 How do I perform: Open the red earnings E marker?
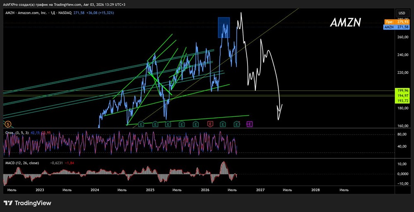point(210,124)
